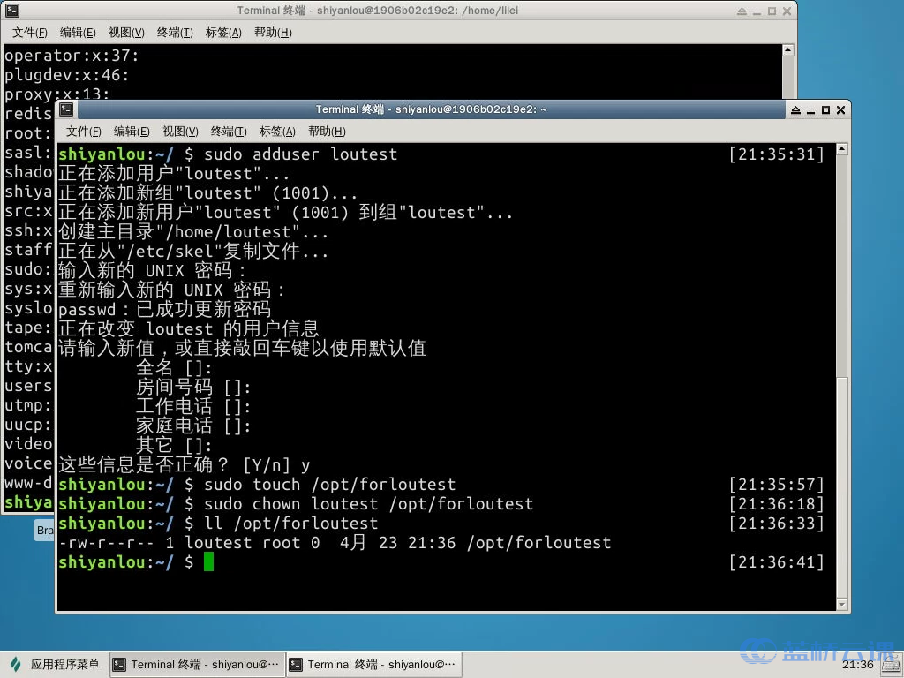This screenshot has height=678, width=904.
Task: Open the 标签(A) menu in the front terminal
Action: coord(277,132)
